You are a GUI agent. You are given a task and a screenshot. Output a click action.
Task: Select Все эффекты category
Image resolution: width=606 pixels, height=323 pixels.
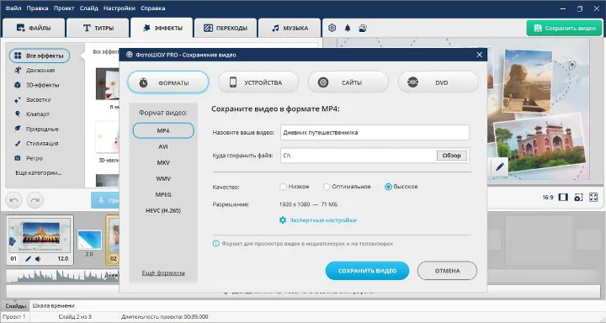(39, 56)
